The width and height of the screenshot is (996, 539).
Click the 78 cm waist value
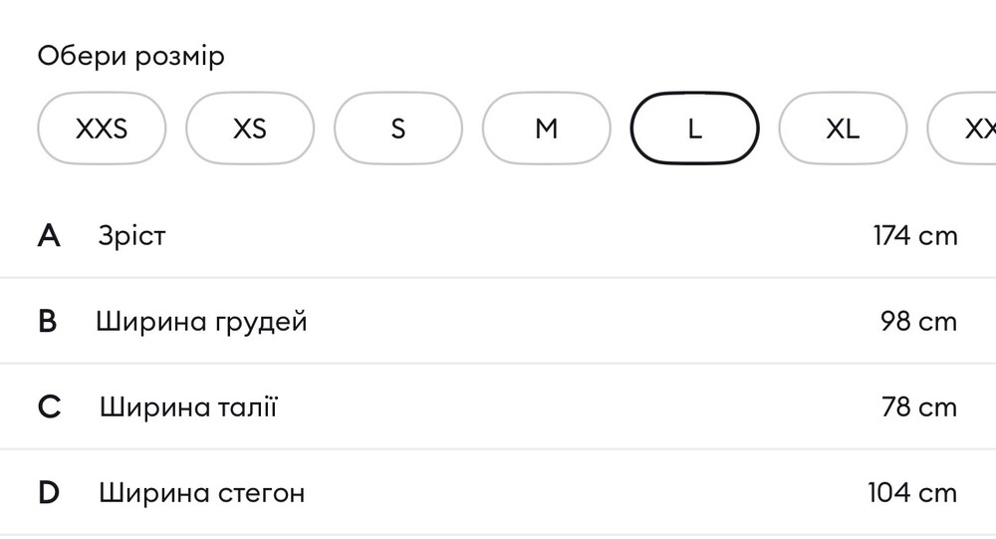pos(918,407)
